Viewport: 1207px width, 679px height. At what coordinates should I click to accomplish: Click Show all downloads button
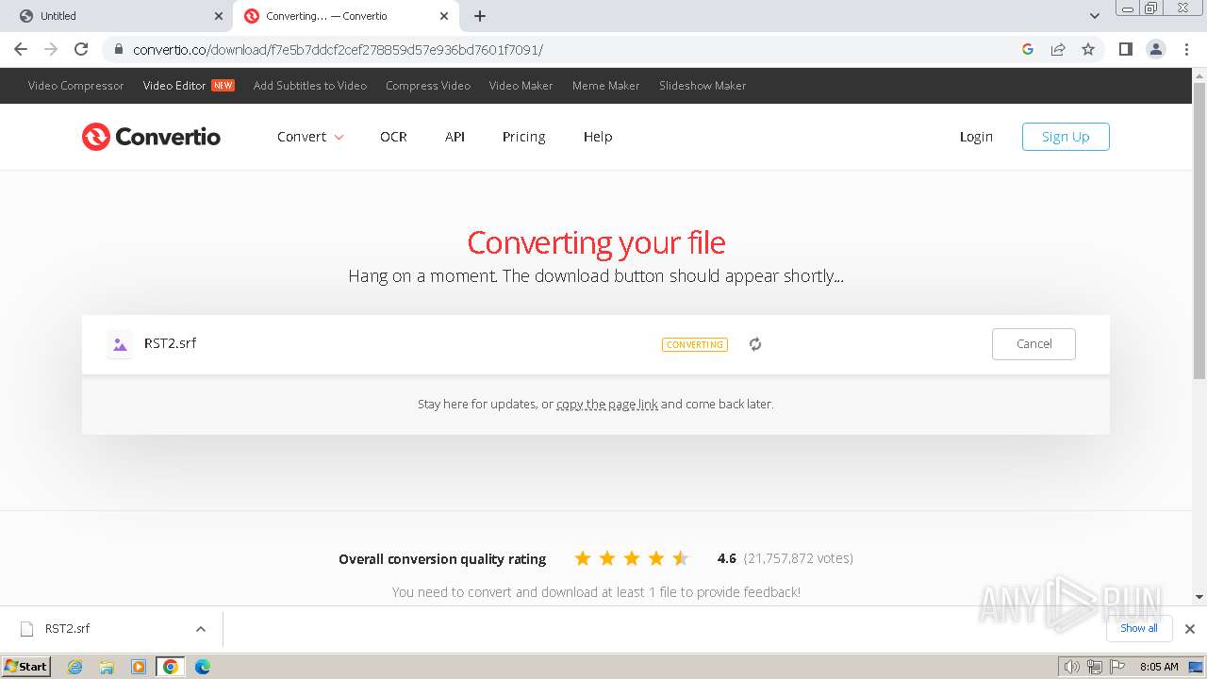(1139, 629)
